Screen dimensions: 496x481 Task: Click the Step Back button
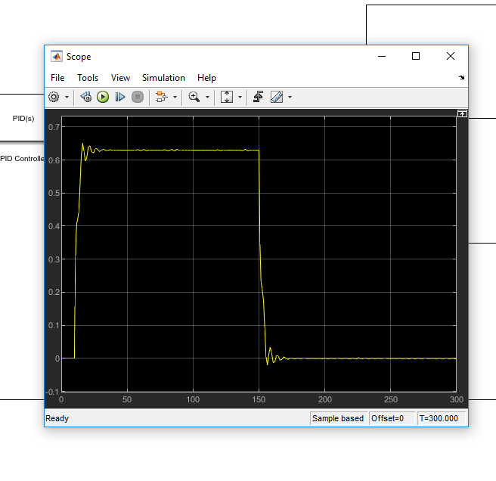click(85, 97)
